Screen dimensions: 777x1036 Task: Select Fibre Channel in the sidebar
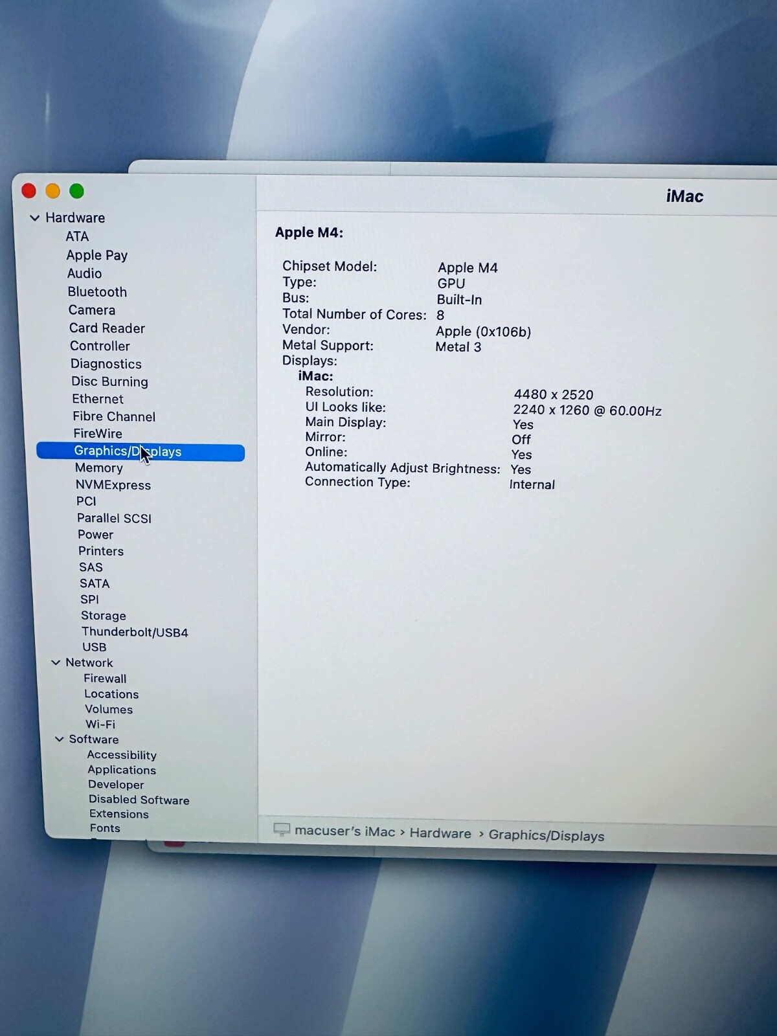(x=114, y=416)
